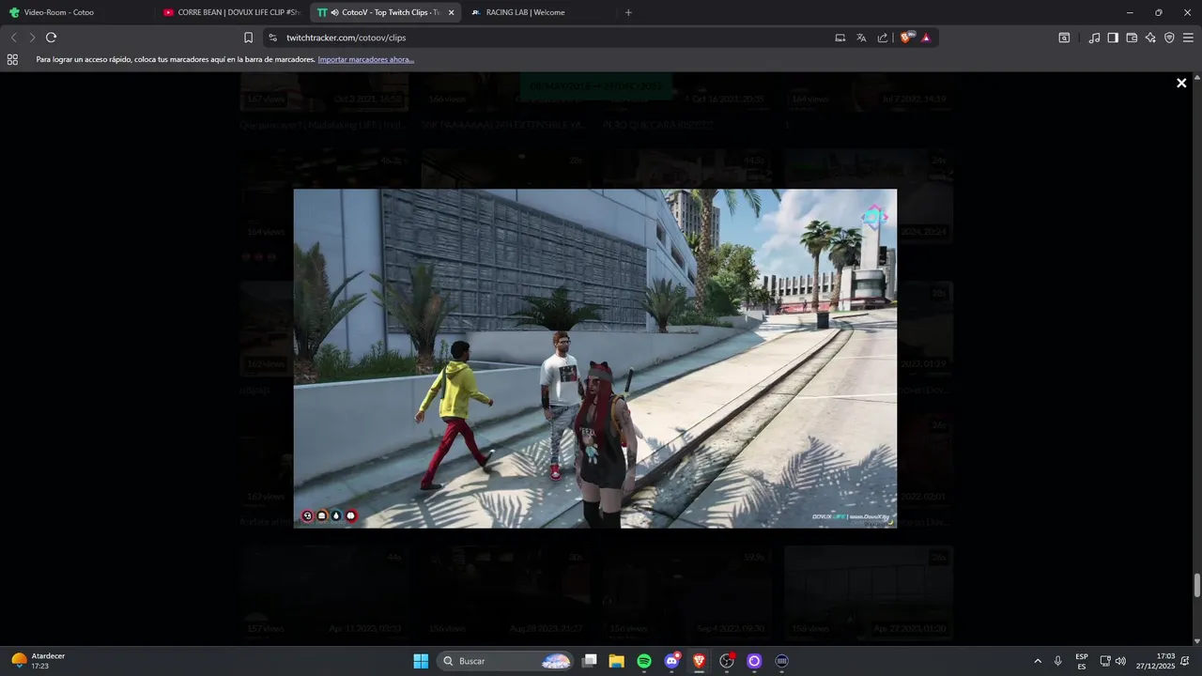The height and width of the screenshot is (676, 1202).
Task: Click Importar marcadores ahora link
Action: [x=366, y=59]
